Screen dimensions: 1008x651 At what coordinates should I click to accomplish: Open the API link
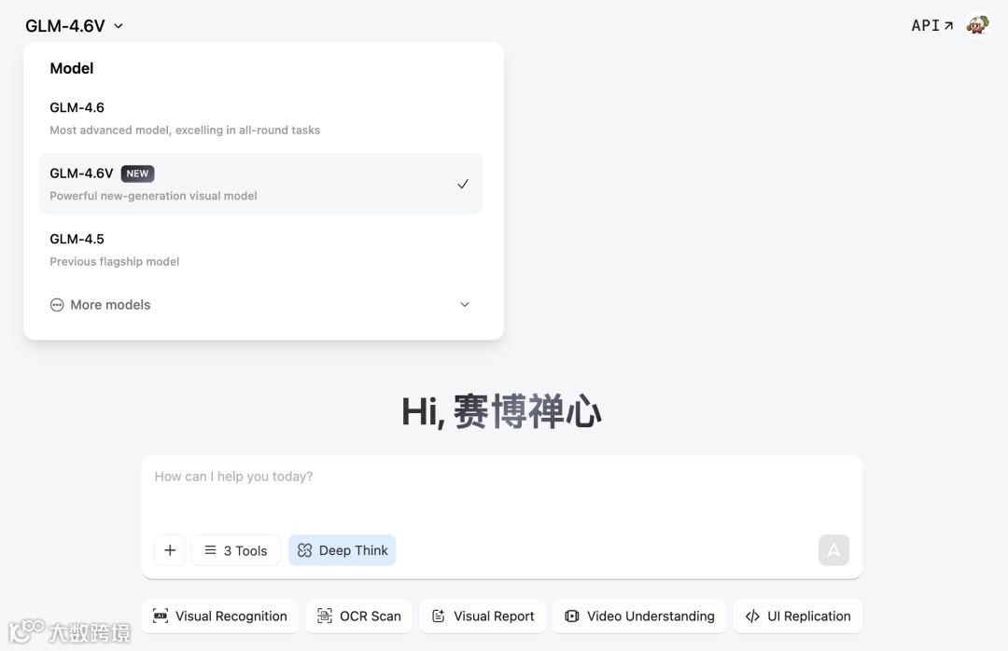[x=932, y=26]
